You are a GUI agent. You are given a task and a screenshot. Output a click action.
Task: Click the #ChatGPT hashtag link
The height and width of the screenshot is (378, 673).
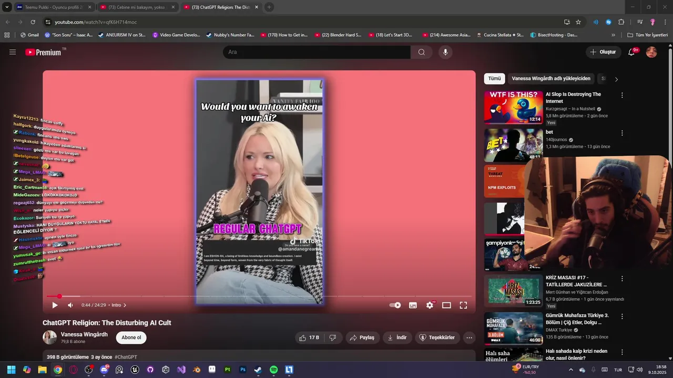pos(126,357)
